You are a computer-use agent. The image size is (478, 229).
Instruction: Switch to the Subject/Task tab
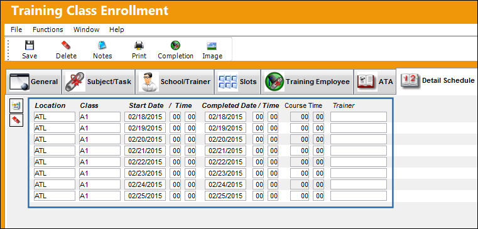[x=98, y=82]
